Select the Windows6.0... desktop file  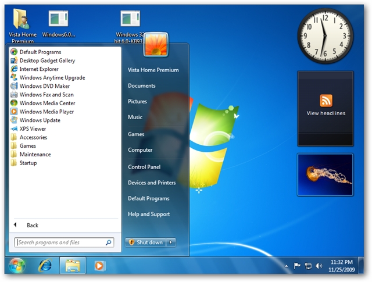pos(59,24)
